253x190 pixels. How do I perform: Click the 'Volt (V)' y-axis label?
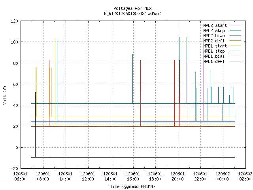[5, 95]
